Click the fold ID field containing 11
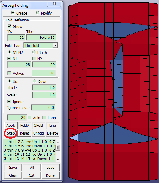The height and width of the screenshot is (183, 159). (16, 38)
